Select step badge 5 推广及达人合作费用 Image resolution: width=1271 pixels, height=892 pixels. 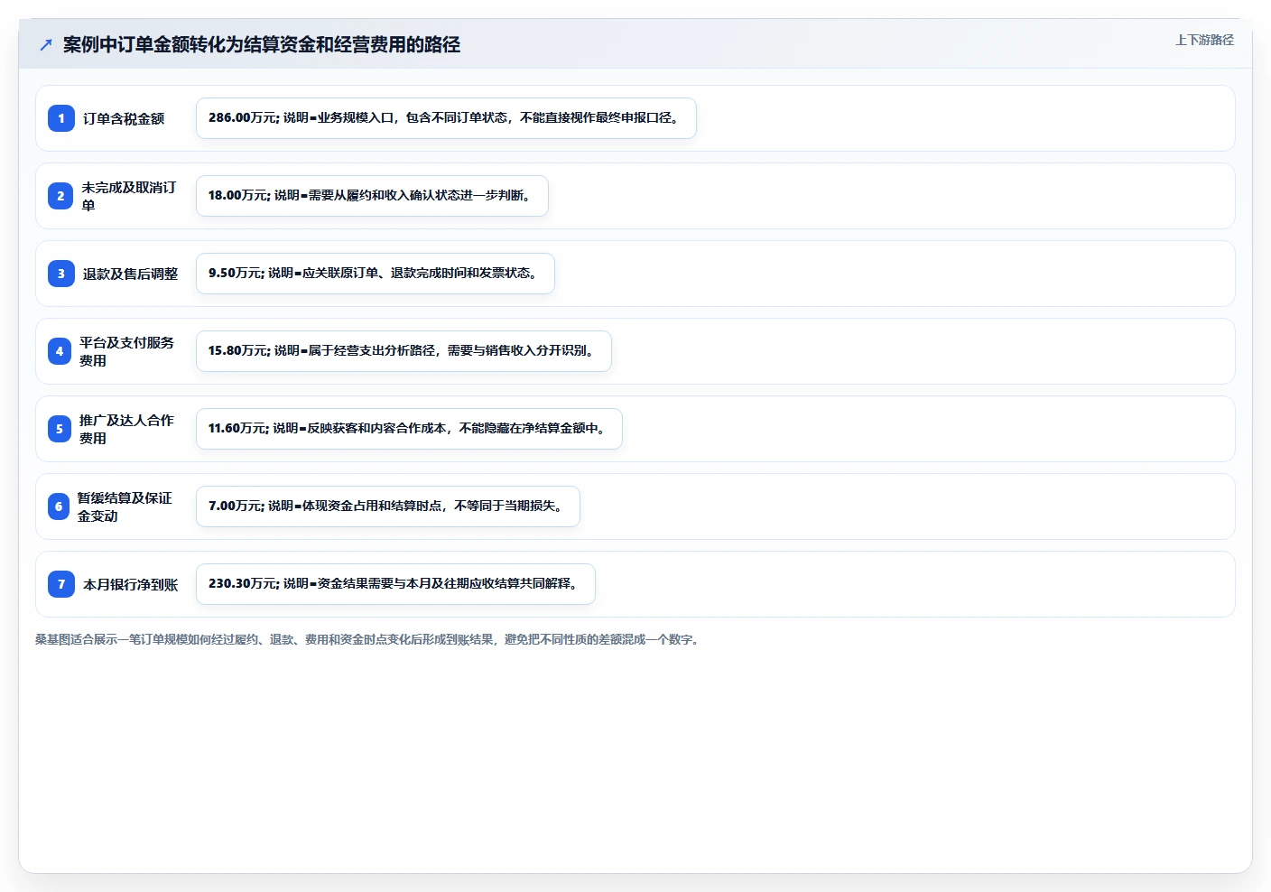pyautogui.click(x=60, y=429)
